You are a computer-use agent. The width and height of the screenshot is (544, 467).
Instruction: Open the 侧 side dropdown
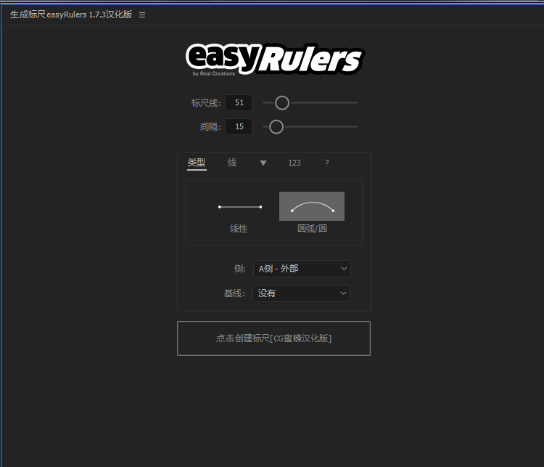[x=302, y=269]
